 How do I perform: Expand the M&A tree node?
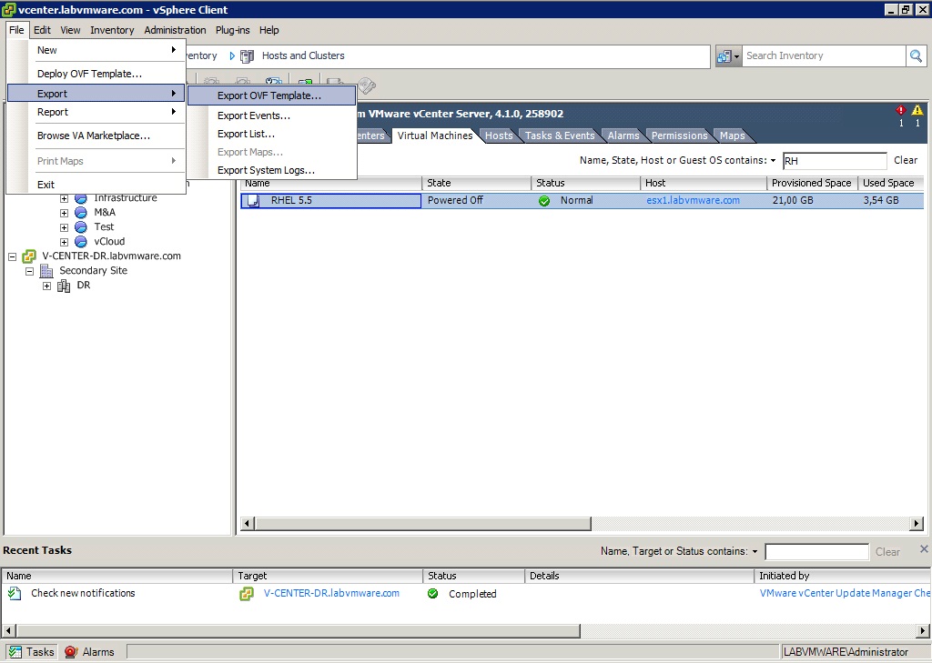click(x=65, y=213)
